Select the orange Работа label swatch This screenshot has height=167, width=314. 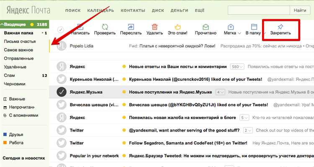[5, 143]
